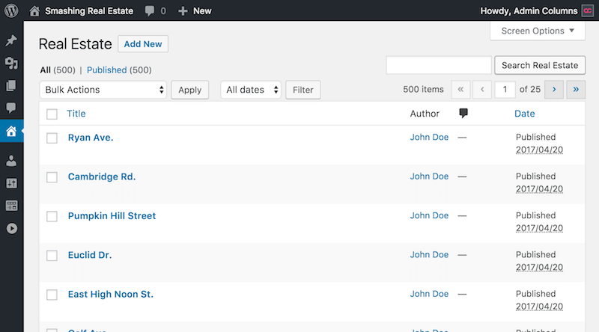Open Users from the sidebar
The width and height of the screenshot is (599, 332).
11,160
